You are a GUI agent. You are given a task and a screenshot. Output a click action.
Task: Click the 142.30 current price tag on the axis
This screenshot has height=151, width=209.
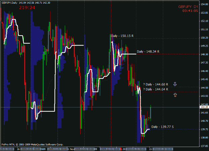click(x=205, y=107)
